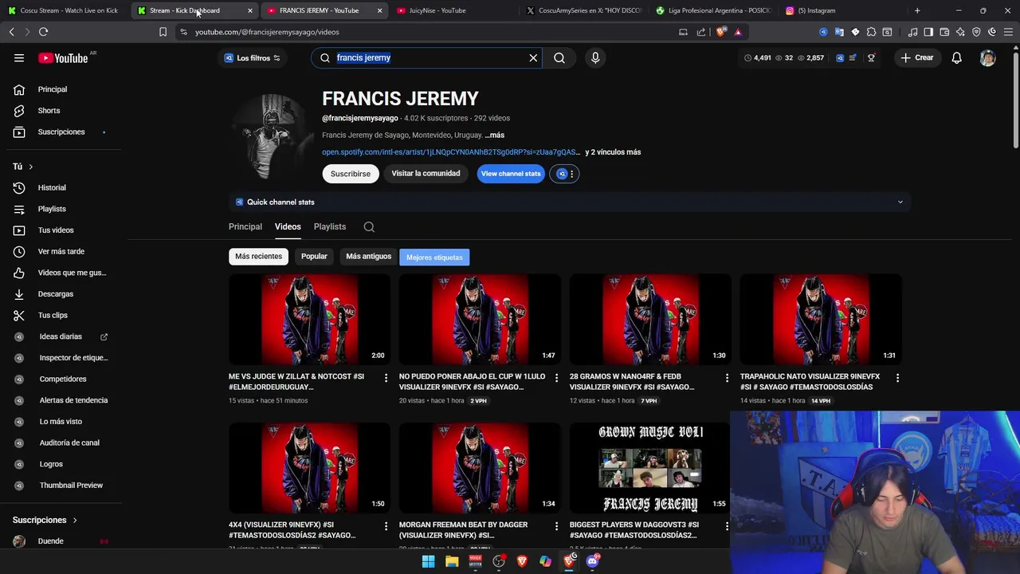Open the Brave wallet icon
This screenshot has height=574, width=1020.
point(944,32)
